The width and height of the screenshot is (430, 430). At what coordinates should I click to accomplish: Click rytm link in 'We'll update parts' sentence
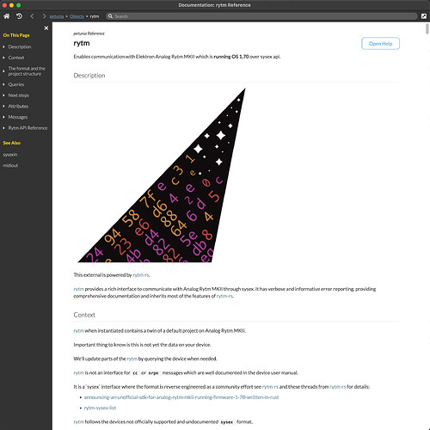pyautogui.click(x=132, y=359)
